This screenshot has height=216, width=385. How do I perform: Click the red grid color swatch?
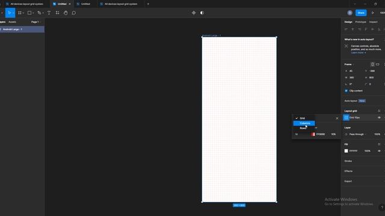point(313,134)
